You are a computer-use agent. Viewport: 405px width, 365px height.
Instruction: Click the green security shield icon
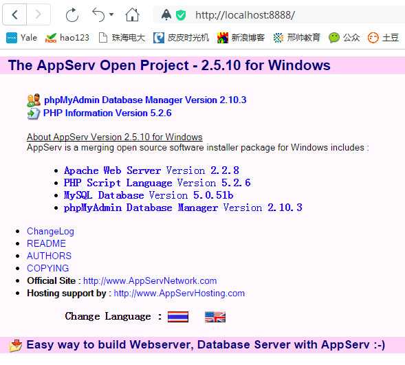181,15
